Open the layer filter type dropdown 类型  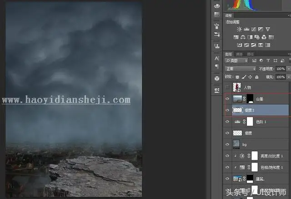point(236,61)
